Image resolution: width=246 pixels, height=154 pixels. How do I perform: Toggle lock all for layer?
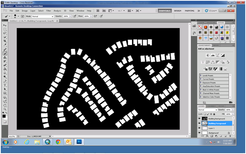coord(214,114)
